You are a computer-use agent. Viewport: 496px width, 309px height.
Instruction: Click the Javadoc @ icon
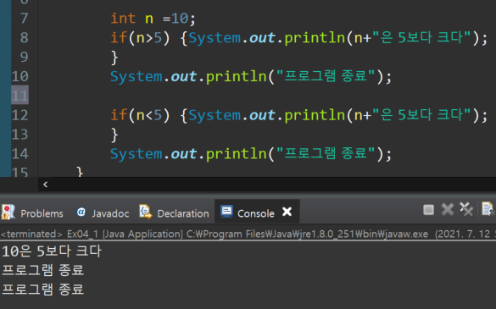(x=81, y=212)
